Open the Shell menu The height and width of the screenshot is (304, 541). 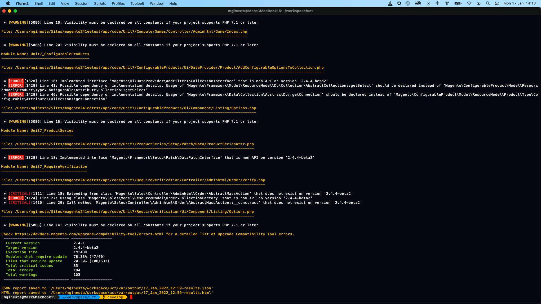(x=39, y=3)
